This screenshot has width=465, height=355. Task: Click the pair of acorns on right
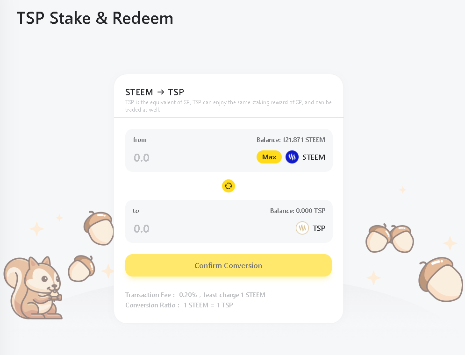[x=389, y=238]
